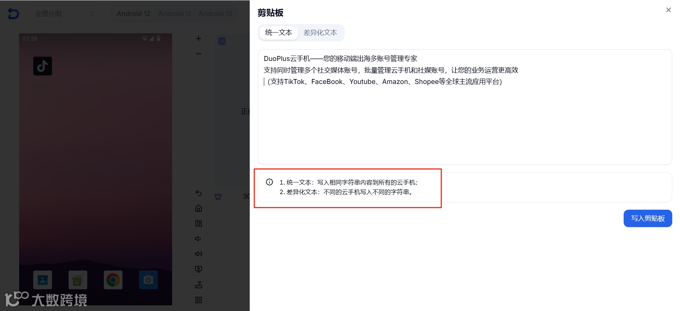Toggle the blue checkbox on the phone card

pyautogui.click(x=222, y=41)
